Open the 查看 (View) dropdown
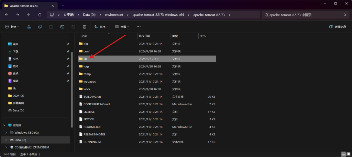Screen dimensions: 352x157 click(122, 27)
